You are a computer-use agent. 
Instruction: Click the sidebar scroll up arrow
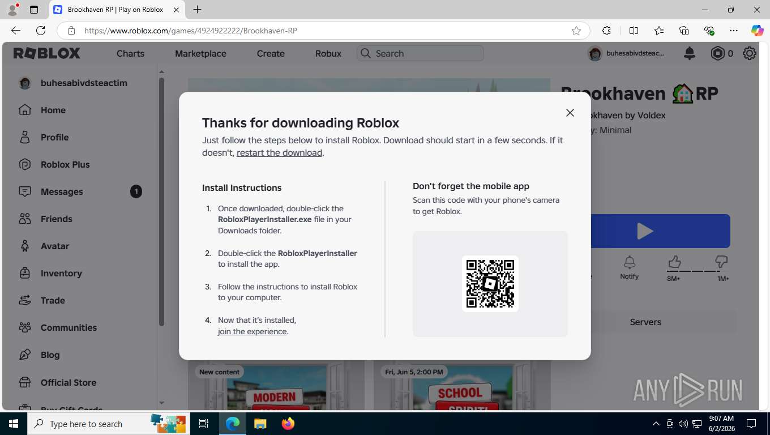[x=161, y=72]
